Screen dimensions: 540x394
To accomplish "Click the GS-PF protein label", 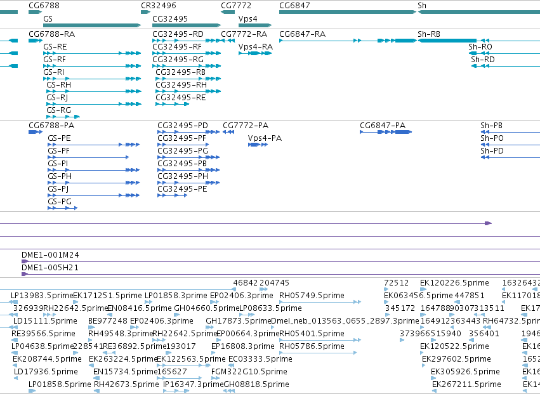I will (58, 151).
